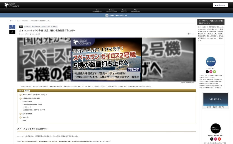Click the green icon under Spacejob

click(214, 72)
